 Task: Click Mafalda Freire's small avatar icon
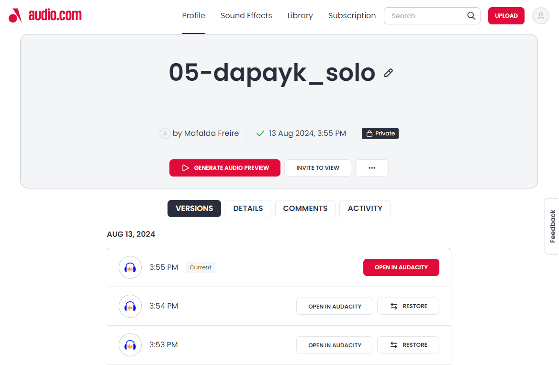click(x=165, y=133)
